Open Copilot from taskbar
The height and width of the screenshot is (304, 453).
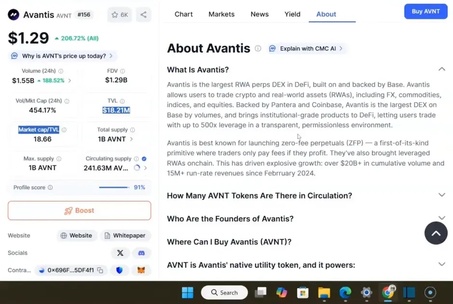[281, 292]
